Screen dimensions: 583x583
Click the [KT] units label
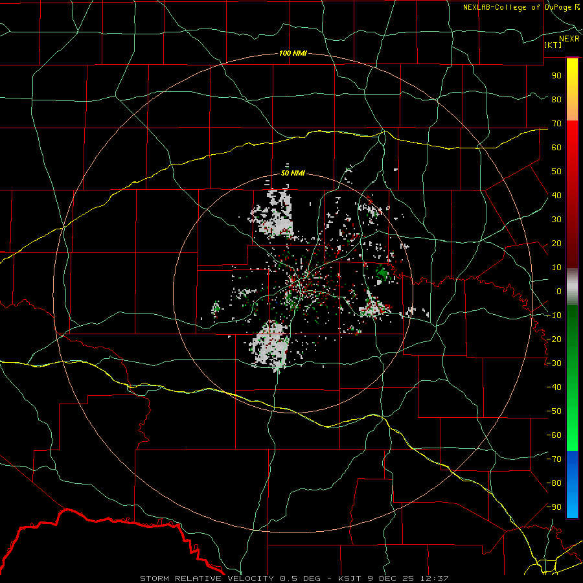click(553, 45)
